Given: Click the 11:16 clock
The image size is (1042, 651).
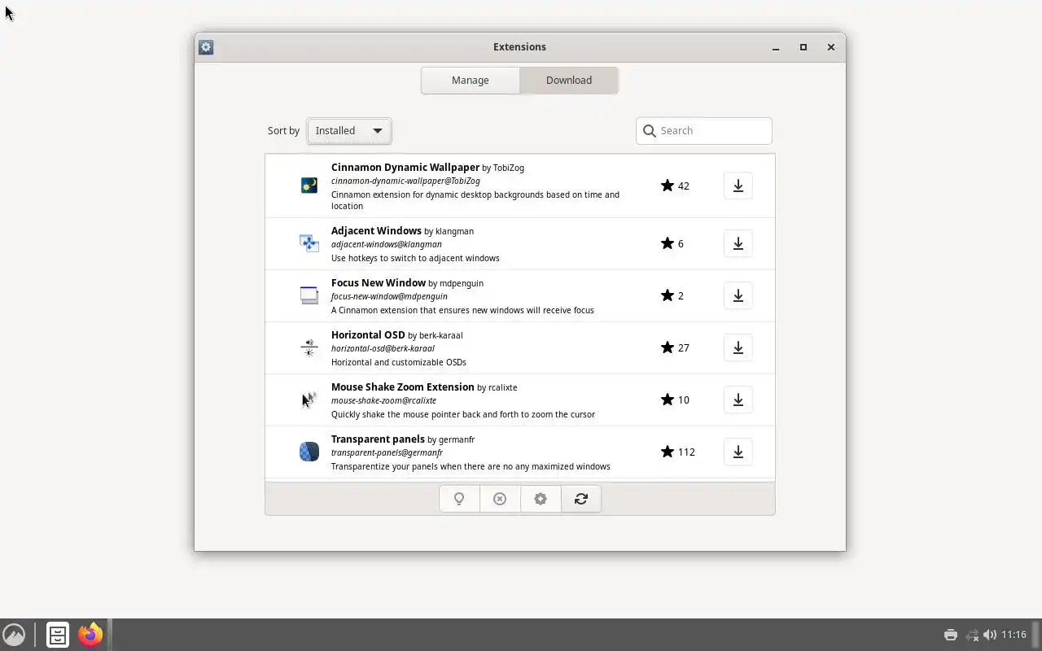Looking at the screenshot, I should [x=1014, y=635].
